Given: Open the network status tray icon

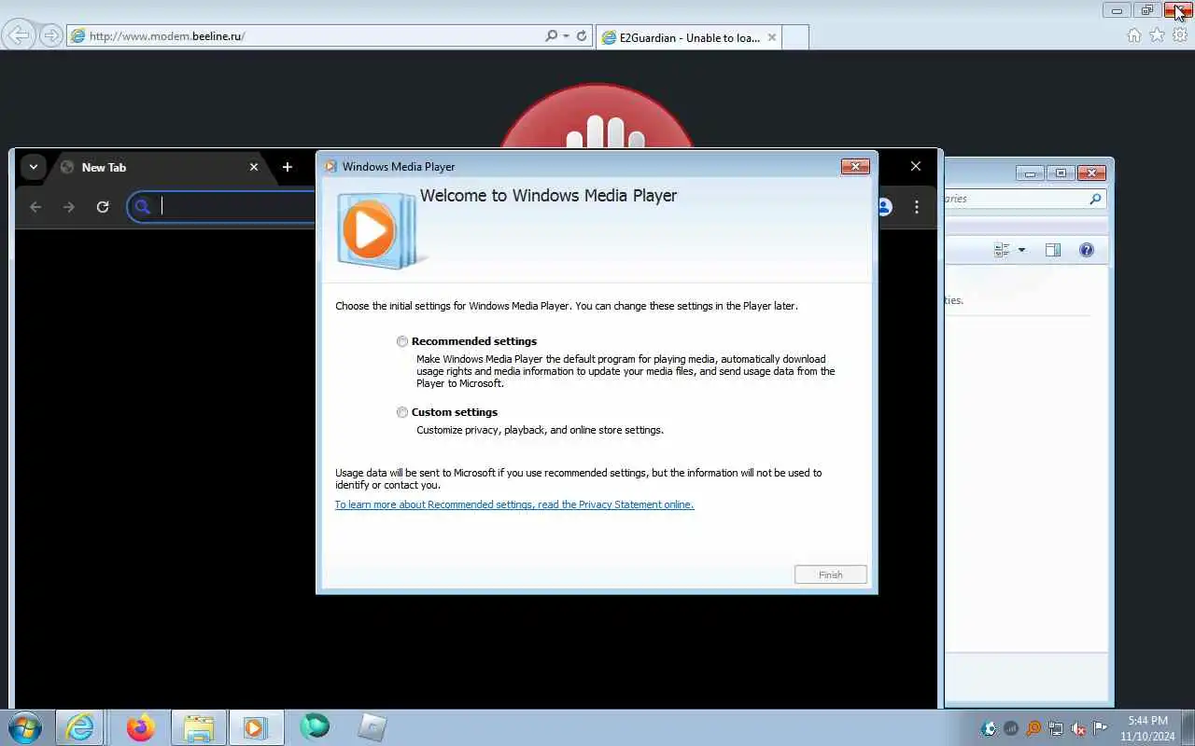Looking at the screenshot, I should [x=1056, y=728].
